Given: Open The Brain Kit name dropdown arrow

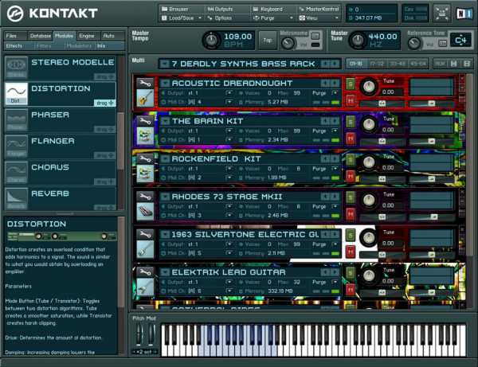Looking at the screenshot, I should point(165,121).
